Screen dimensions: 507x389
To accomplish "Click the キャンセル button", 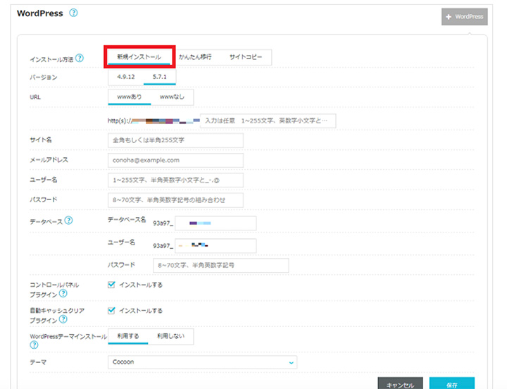I will (x=400, y=384).
